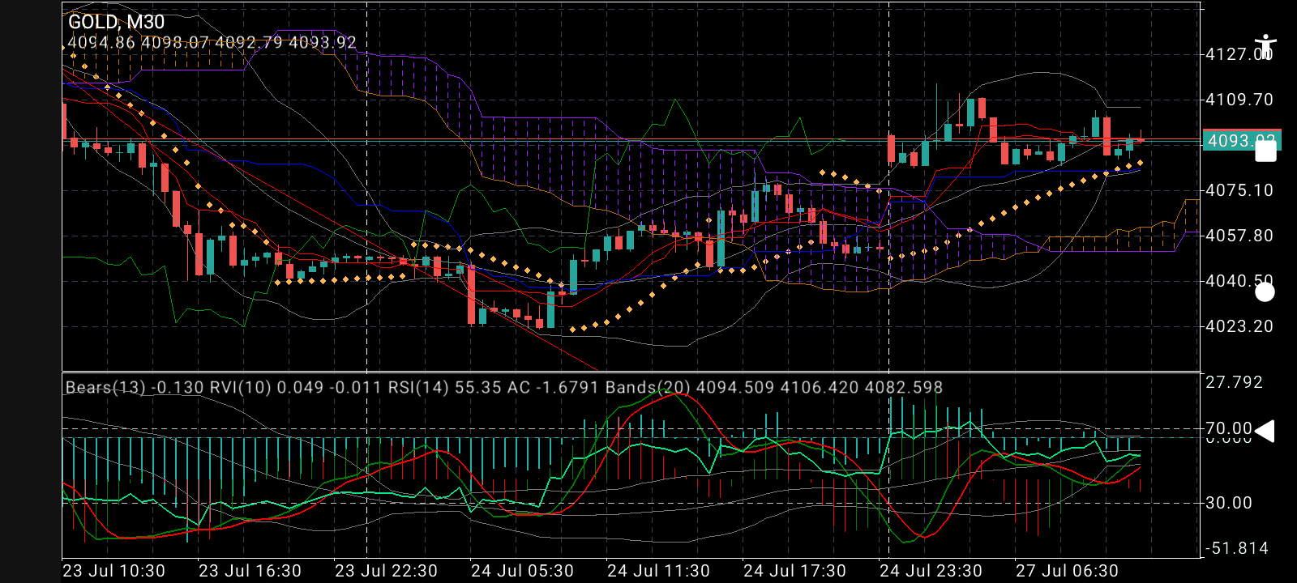Select the OHLC values line under the title
The image size is (1297, 583).
pos(212,42)
